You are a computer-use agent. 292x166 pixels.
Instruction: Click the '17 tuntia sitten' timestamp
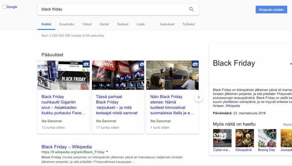click(x=107, y=128)
